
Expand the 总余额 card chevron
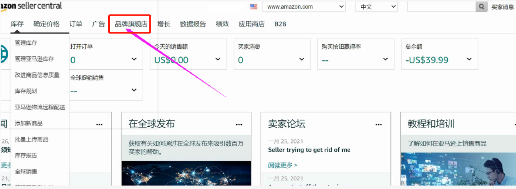coord(469,59)
